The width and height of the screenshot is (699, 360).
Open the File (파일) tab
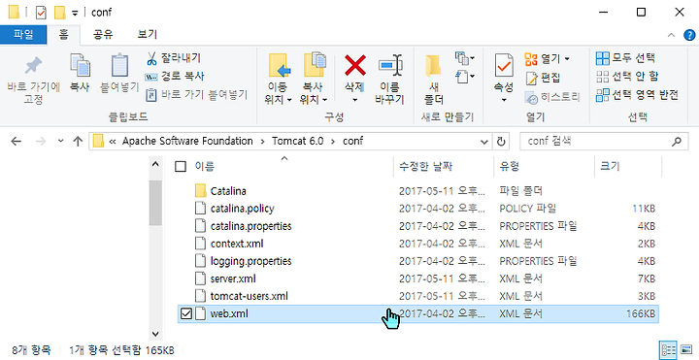23,34
